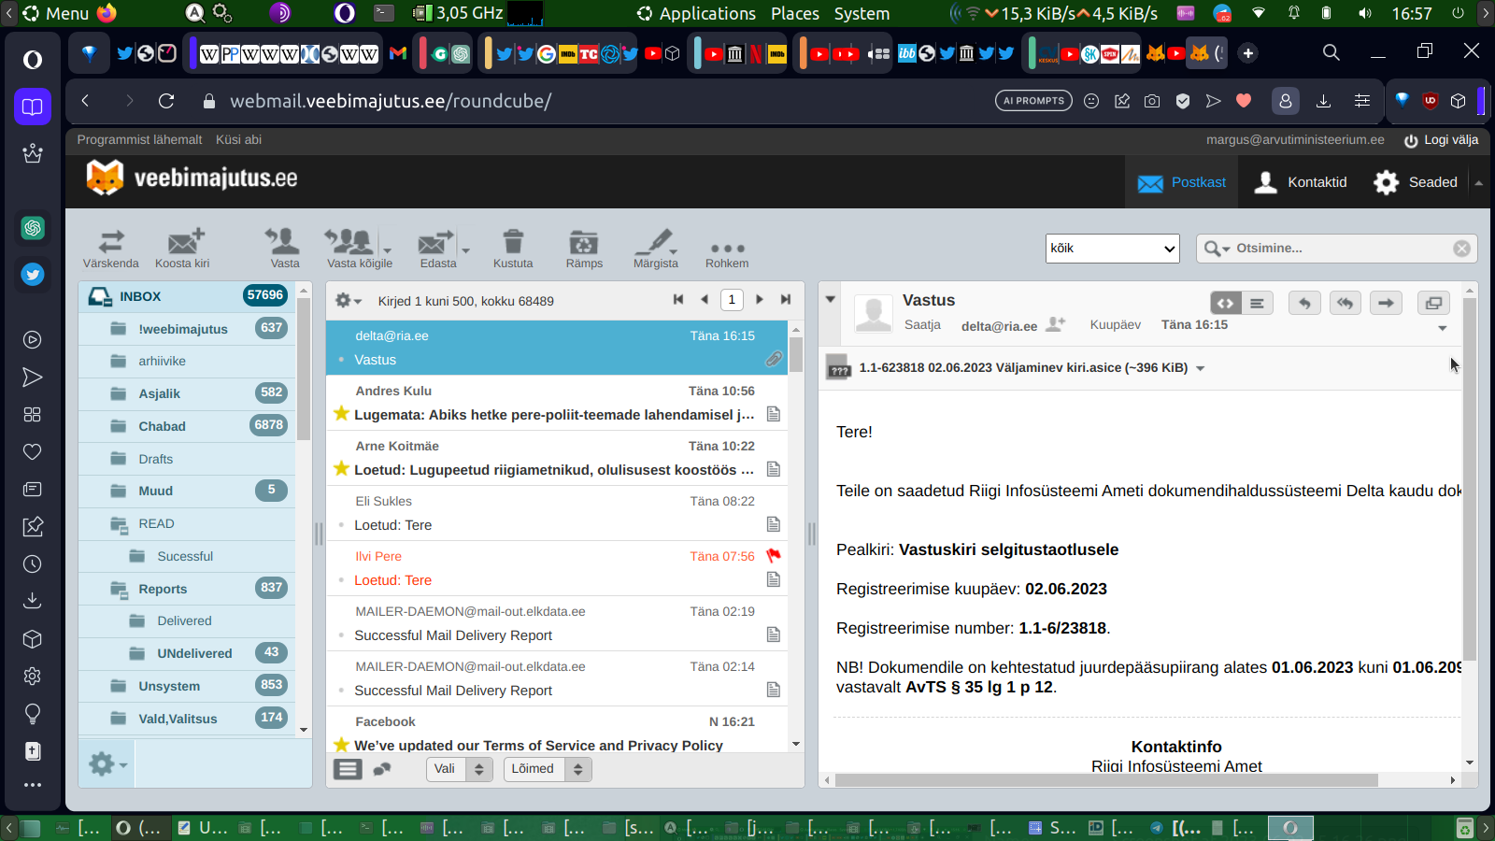
Task: Go to the previous page of messages
Action: (705, 299)
